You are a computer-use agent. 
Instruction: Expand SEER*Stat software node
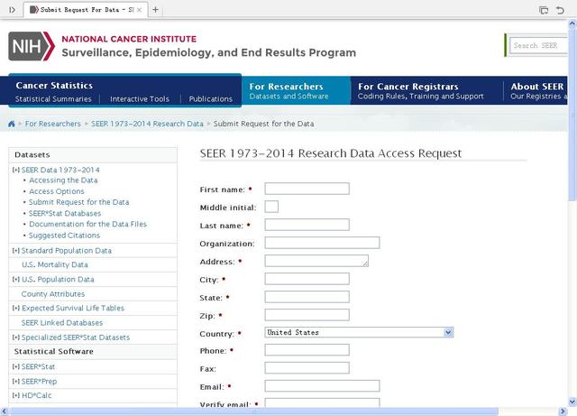coord(16,366)
